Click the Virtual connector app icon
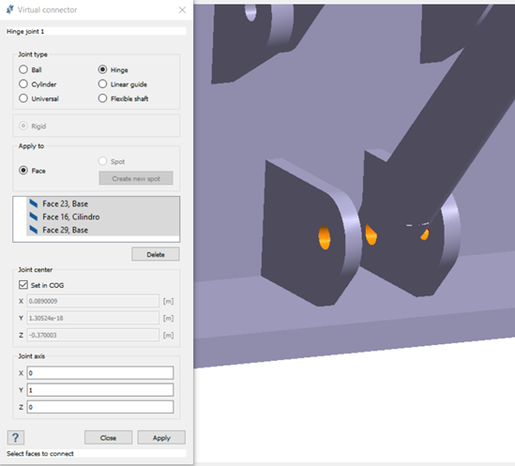The height and width of the screenshot is (466, 515). coord(10,9)
